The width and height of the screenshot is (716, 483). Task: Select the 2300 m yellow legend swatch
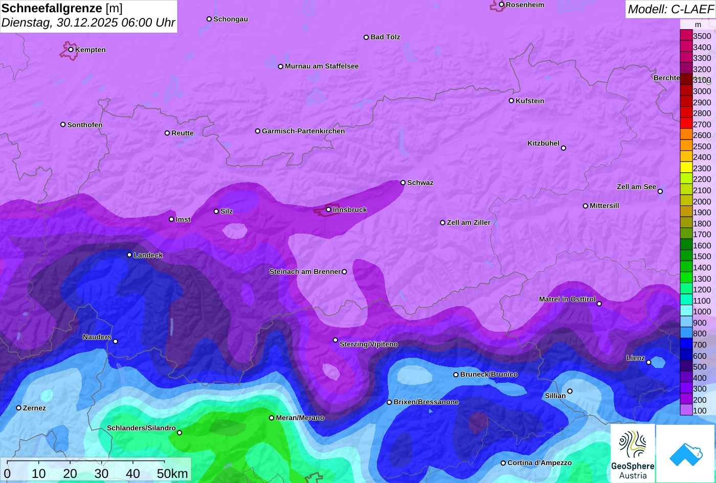686,168
